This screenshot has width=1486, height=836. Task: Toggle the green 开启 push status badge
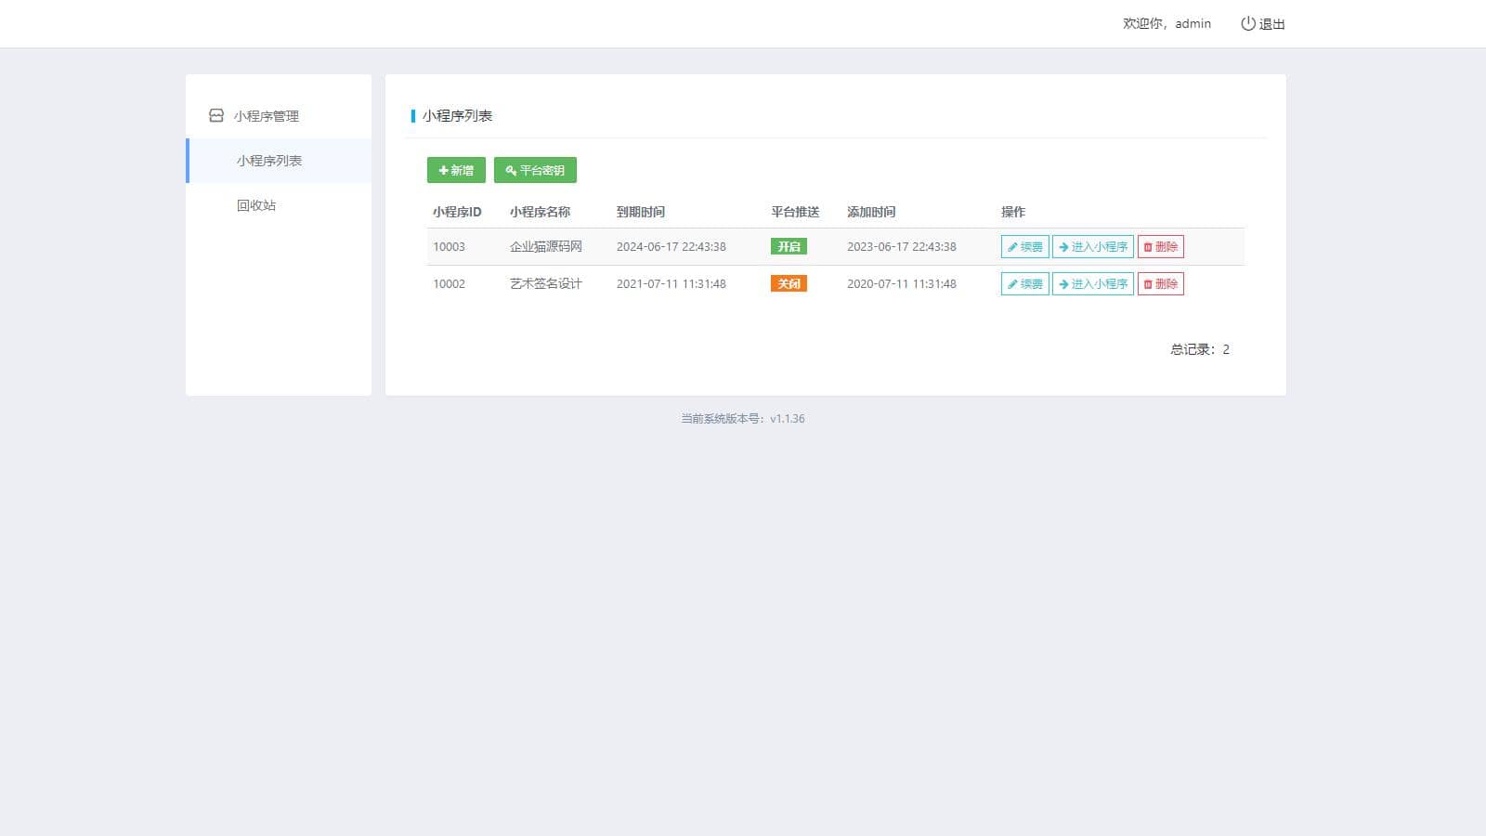pyautogui.click(x=789, y=247)
